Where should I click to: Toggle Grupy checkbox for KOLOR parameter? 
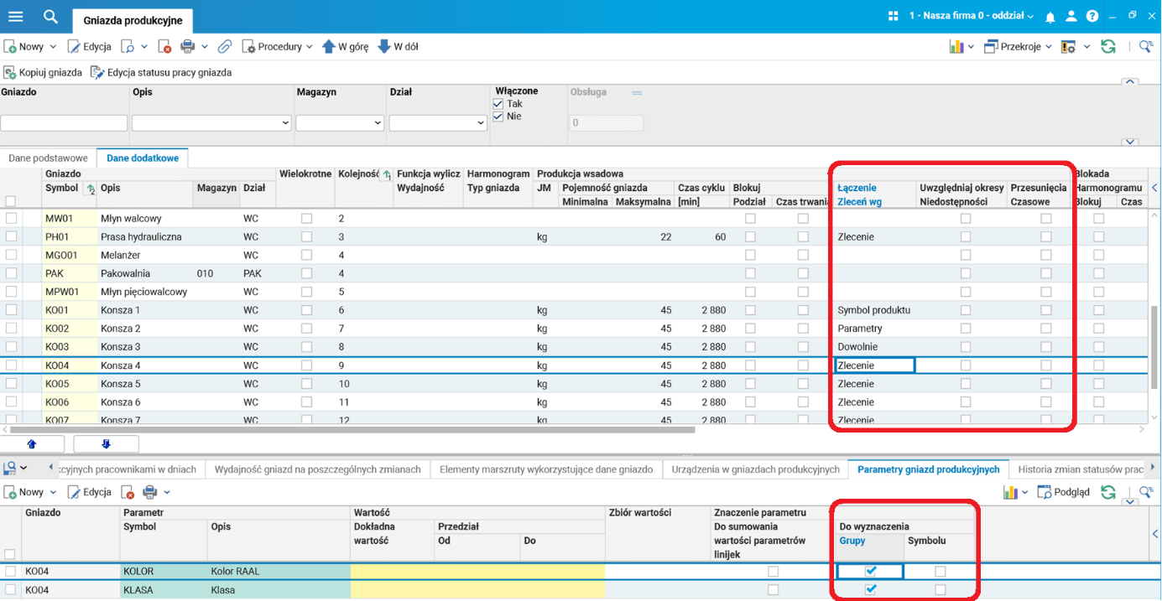[x=870, y=572]
